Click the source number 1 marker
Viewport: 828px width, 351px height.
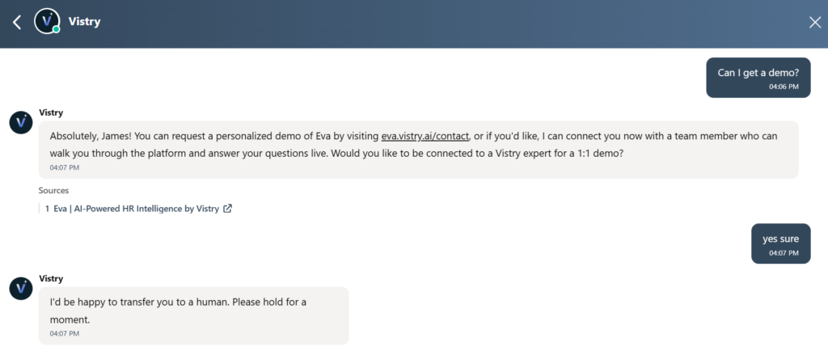[x=47, y=209]
